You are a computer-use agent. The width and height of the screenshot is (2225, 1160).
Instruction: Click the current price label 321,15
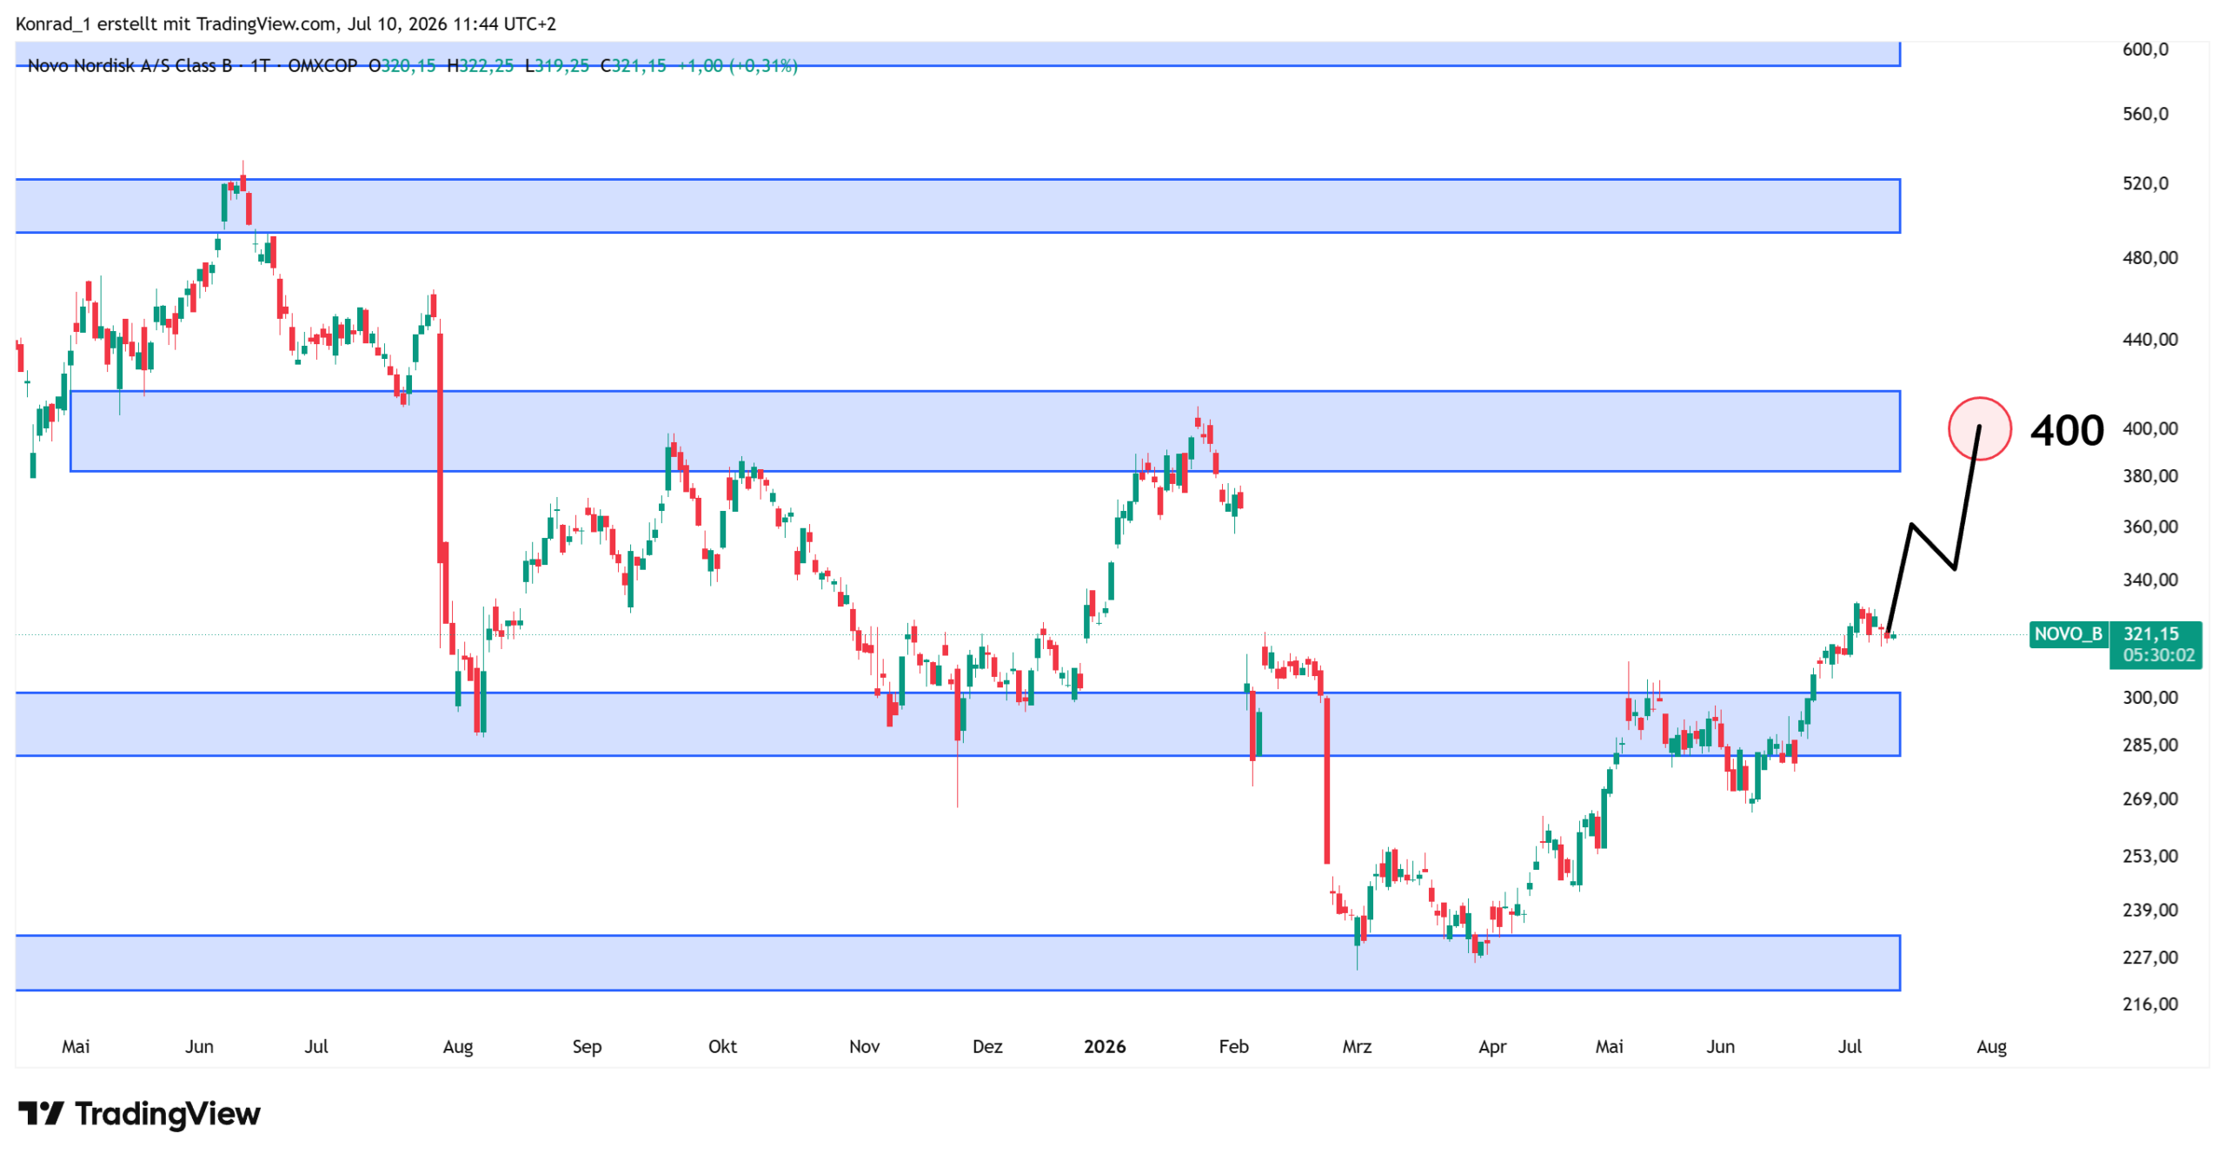click(2150, 634)
